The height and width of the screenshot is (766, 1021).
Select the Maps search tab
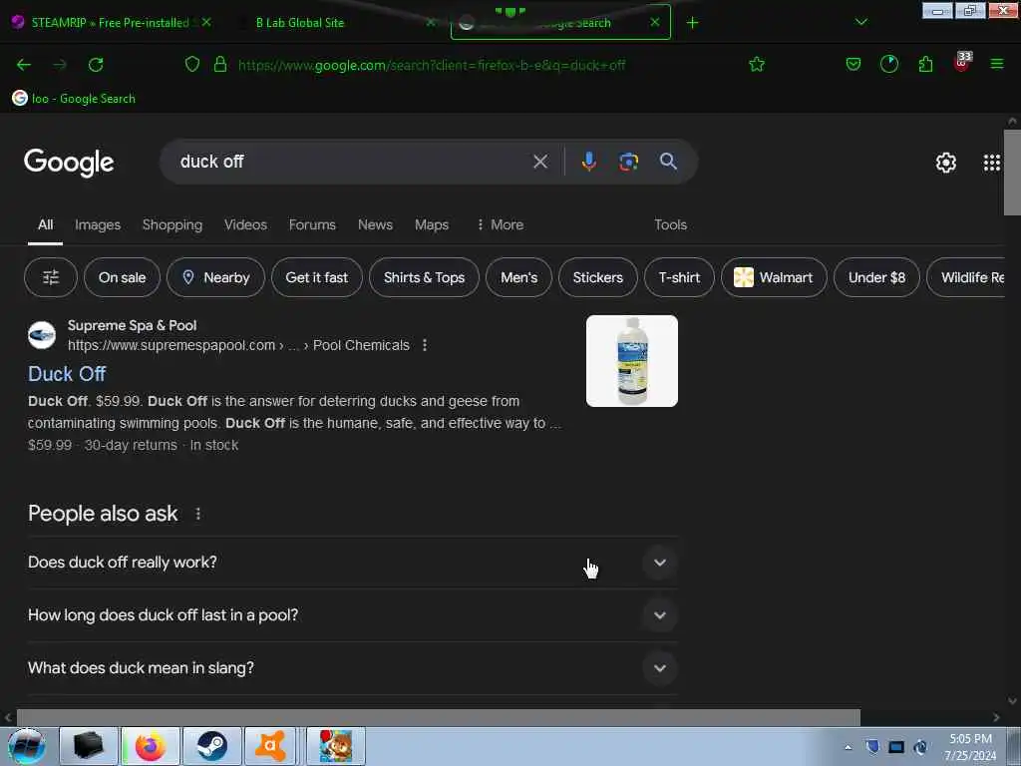tap(432, 224)
